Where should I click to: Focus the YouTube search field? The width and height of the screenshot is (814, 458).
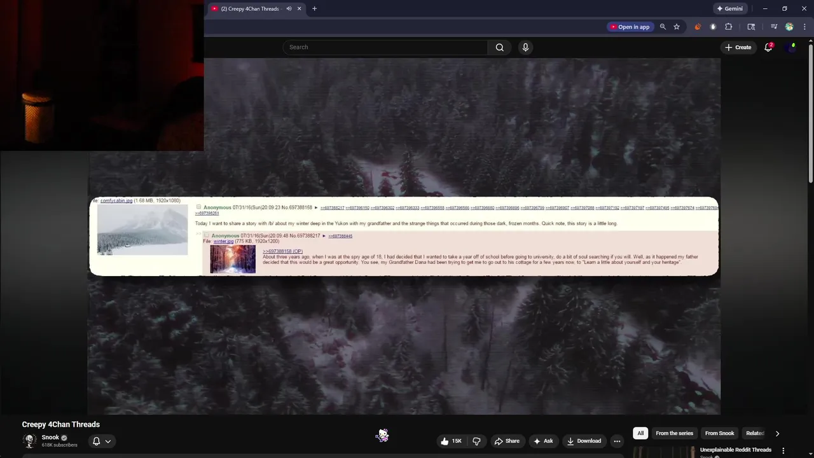point(385,47)
